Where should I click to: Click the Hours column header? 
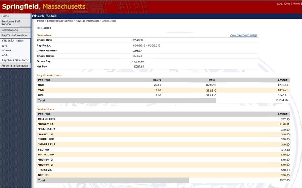click(157, 80)
